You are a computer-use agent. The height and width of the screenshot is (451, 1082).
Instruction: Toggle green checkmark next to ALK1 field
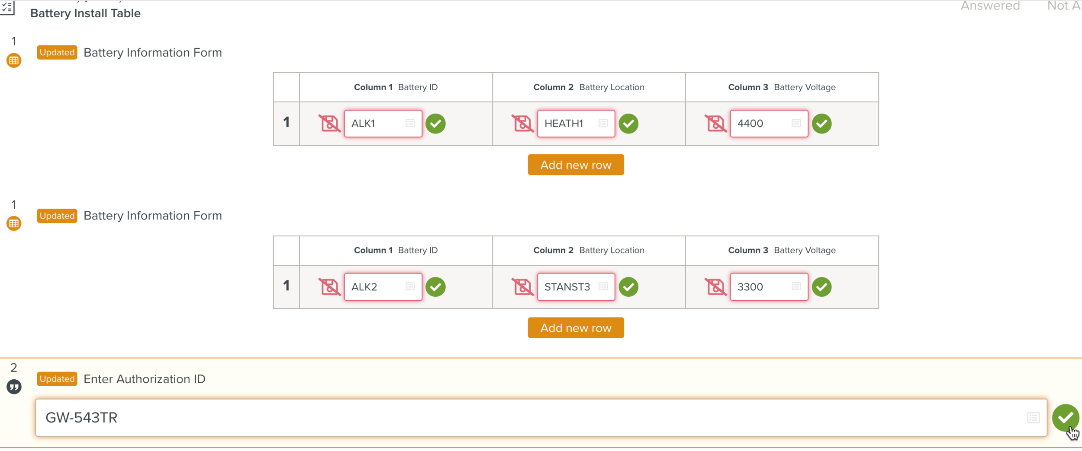click(435, 124)
